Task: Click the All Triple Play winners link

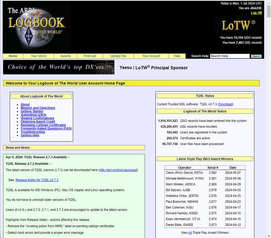Action: point(190,233)
